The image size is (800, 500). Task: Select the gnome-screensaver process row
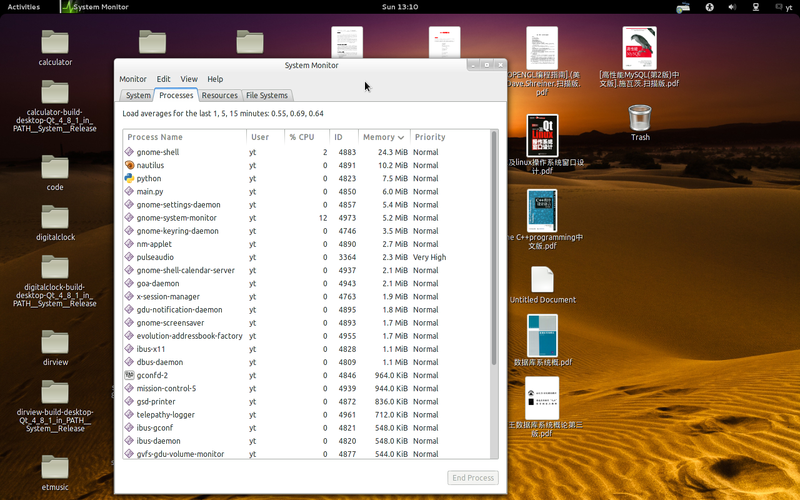click(x=307, y=322)
